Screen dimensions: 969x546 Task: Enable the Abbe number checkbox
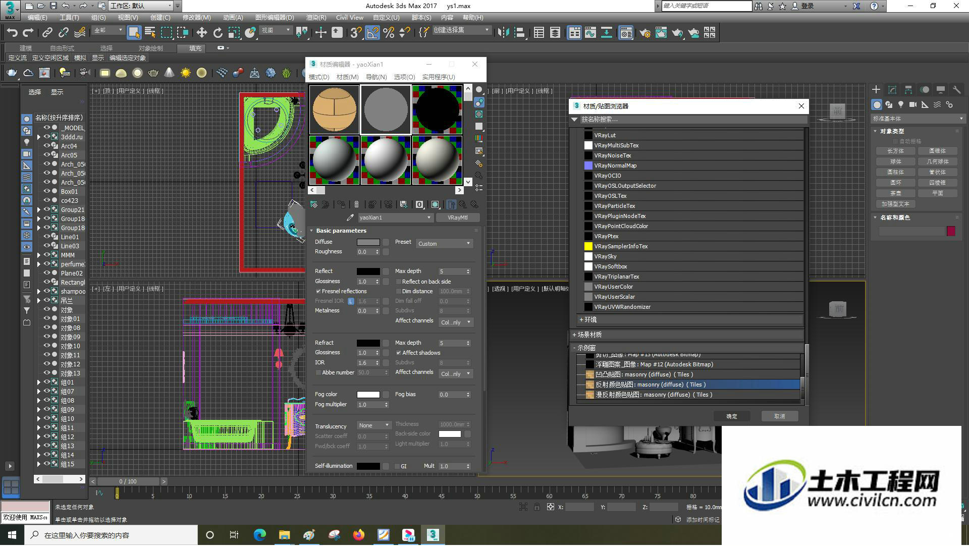(318, 372)
